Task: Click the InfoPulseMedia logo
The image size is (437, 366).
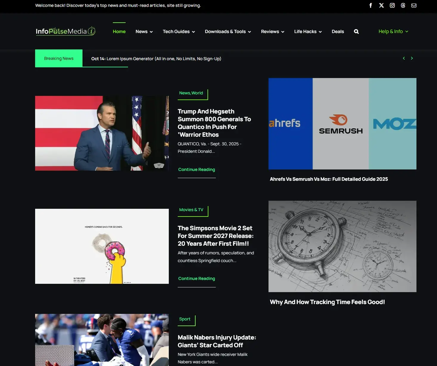Action: [x=65, y=31]
